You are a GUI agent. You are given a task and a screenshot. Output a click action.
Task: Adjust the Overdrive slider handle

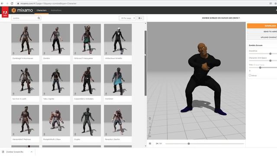(270, 54)
